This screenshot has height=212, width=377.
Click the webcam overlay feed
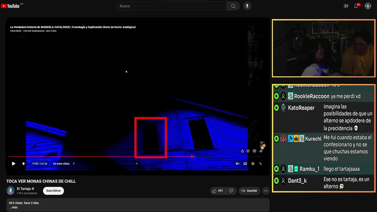pyautogui.click(x=324, y=48)
